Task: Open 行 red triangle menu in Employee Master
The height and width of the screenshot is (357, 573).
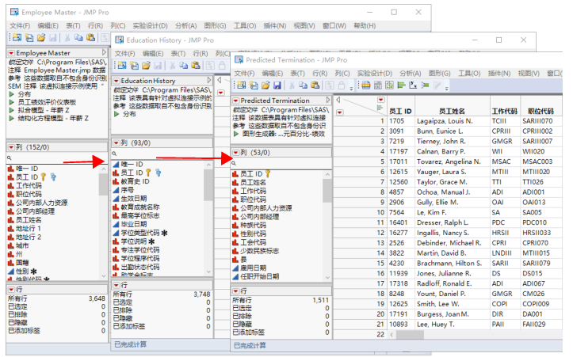Action: 12,289
